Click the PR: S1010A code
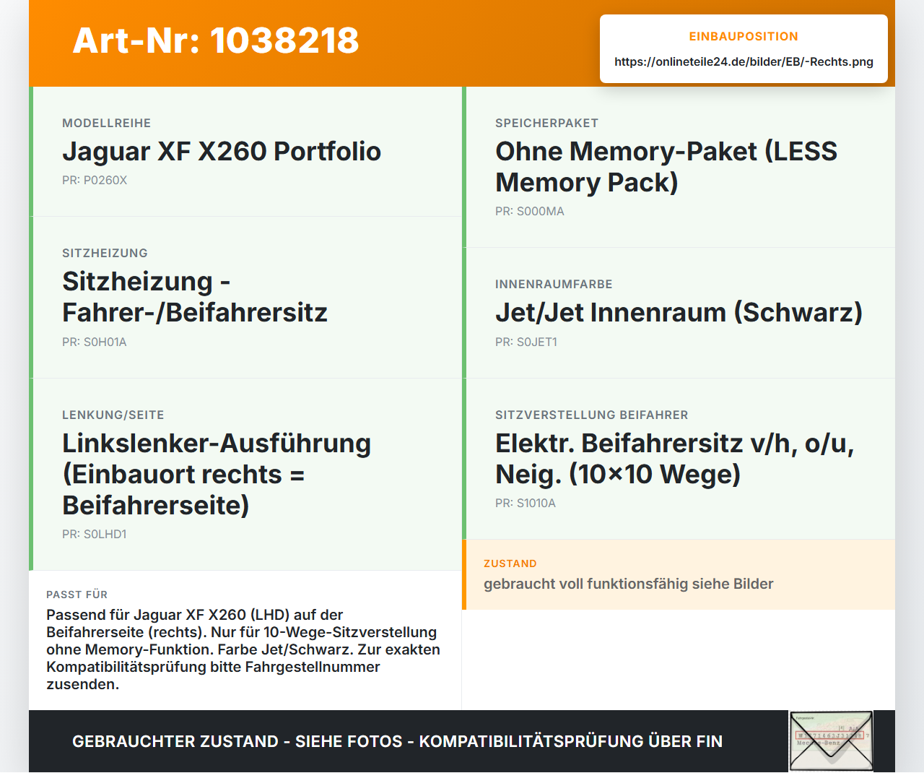Viewport: 924px width, 773px height. [x=526, y=503]
